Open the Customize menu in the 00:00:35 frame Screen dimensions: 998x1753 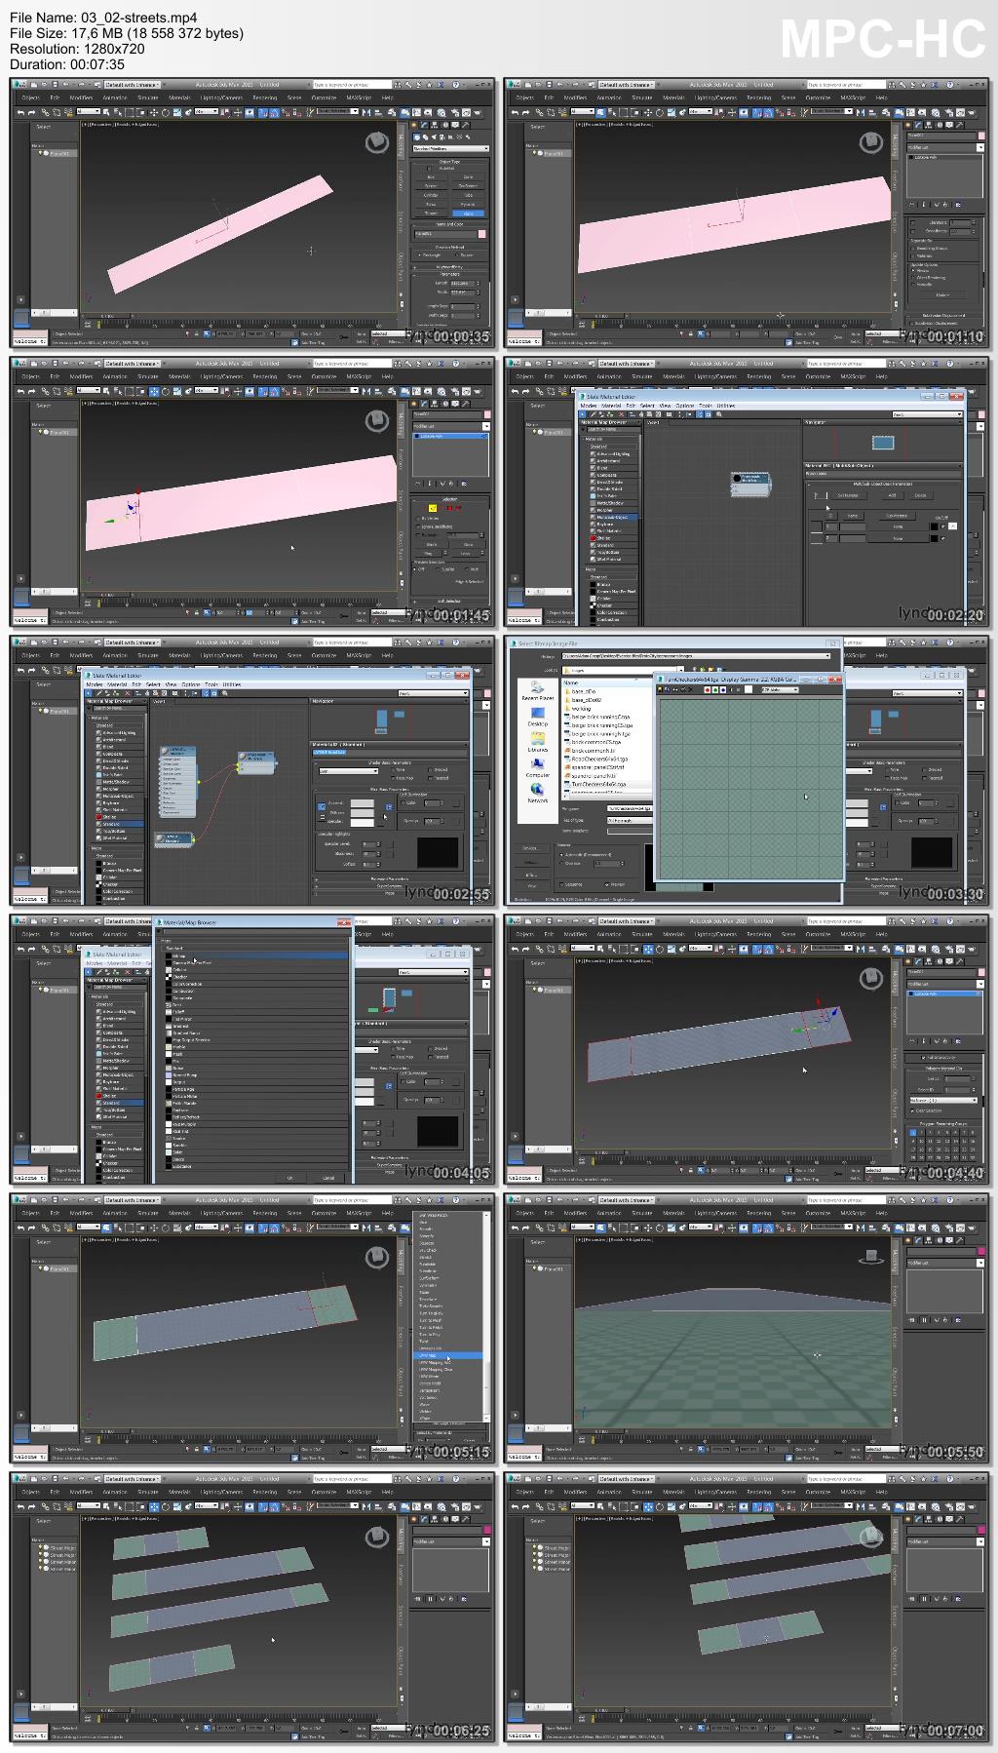[x=324, y=97]
